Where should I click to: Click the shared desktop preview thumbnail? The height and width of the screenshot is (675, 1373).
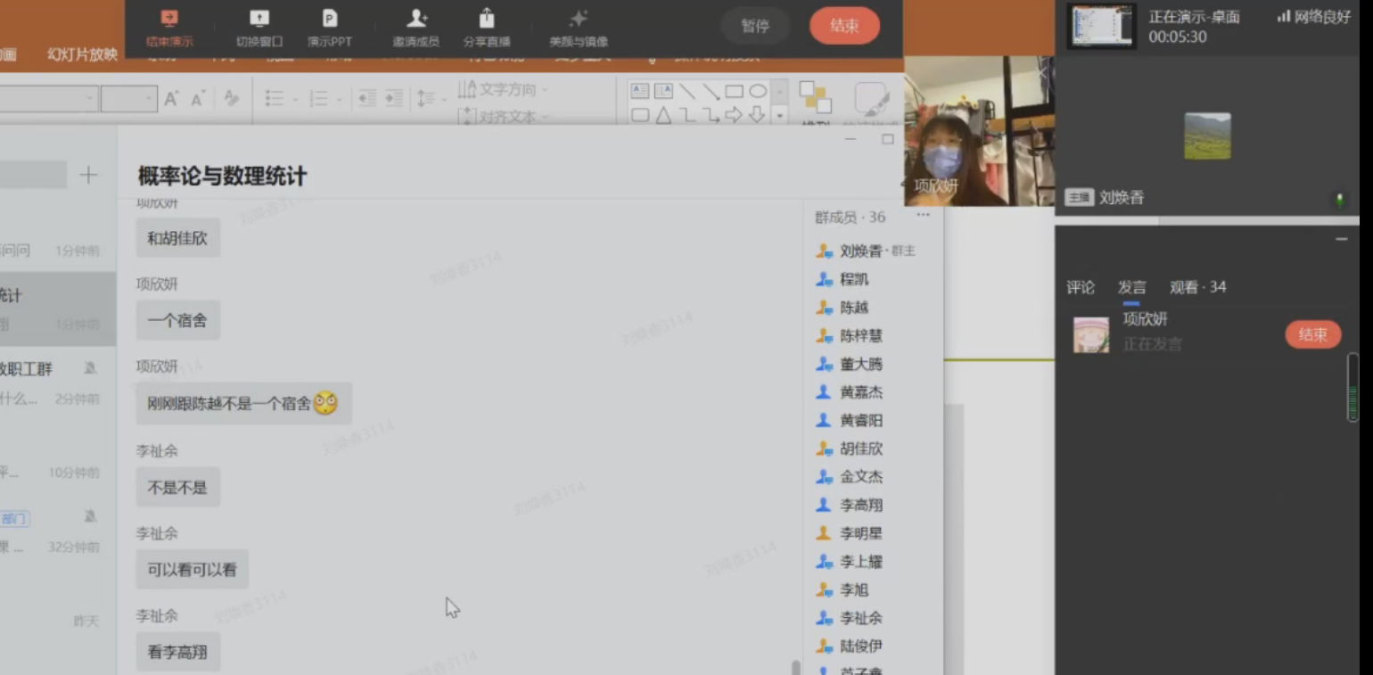(x=1102, y=26)
